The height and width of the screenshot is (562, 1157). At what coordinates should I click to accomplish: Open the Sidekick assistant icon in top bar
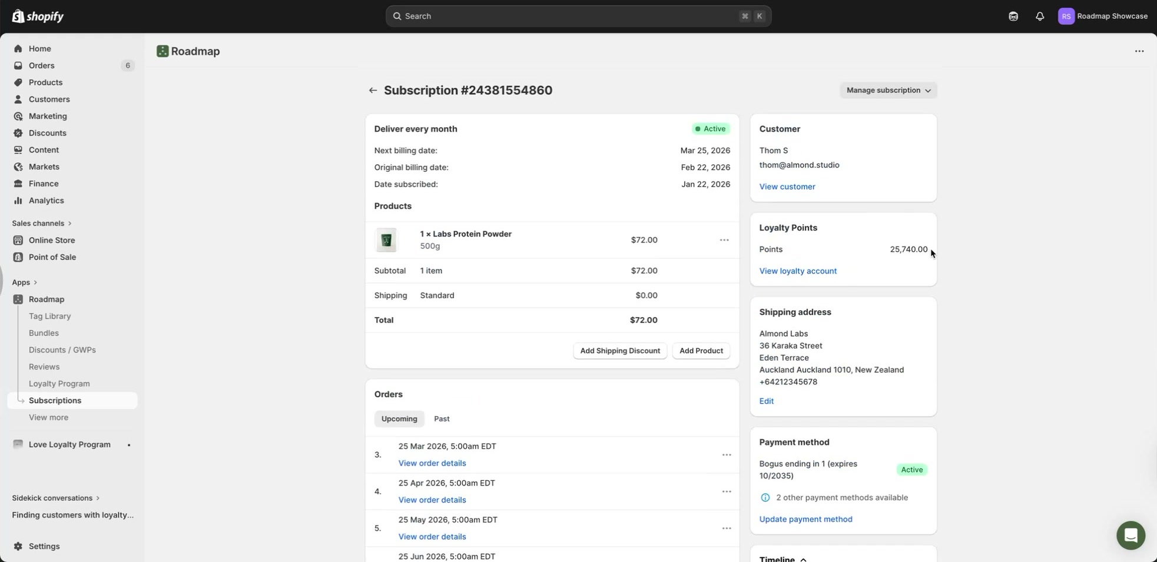(1013, 16)
